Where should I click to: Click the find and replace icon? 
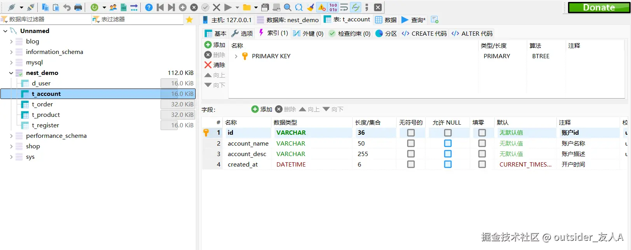pos(299,7)
